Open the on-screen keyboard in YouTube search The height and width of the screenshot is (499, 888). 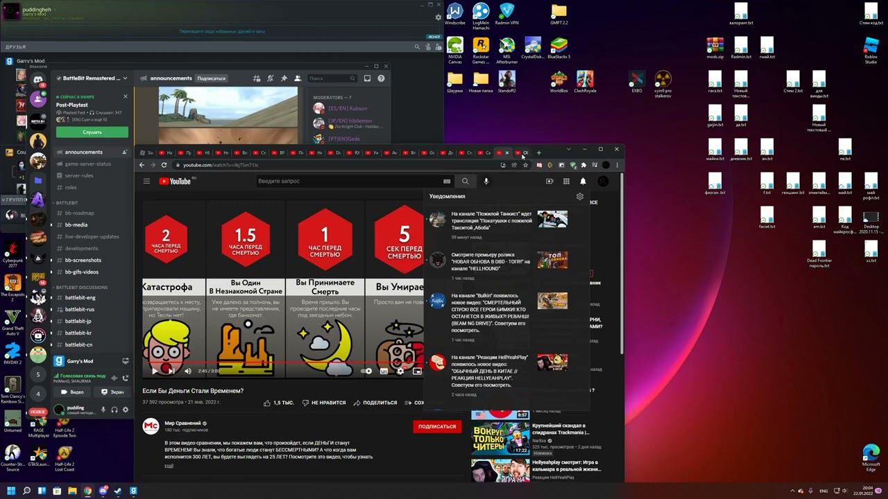tap(447, 181)
